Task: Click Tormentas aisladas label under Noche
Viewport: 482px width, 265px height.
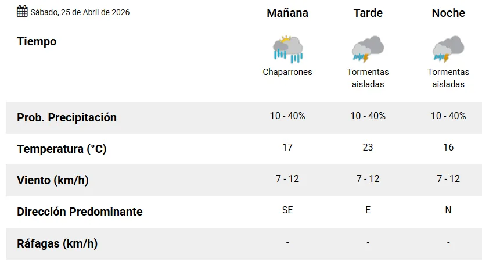Action: [x=448, y=78]
